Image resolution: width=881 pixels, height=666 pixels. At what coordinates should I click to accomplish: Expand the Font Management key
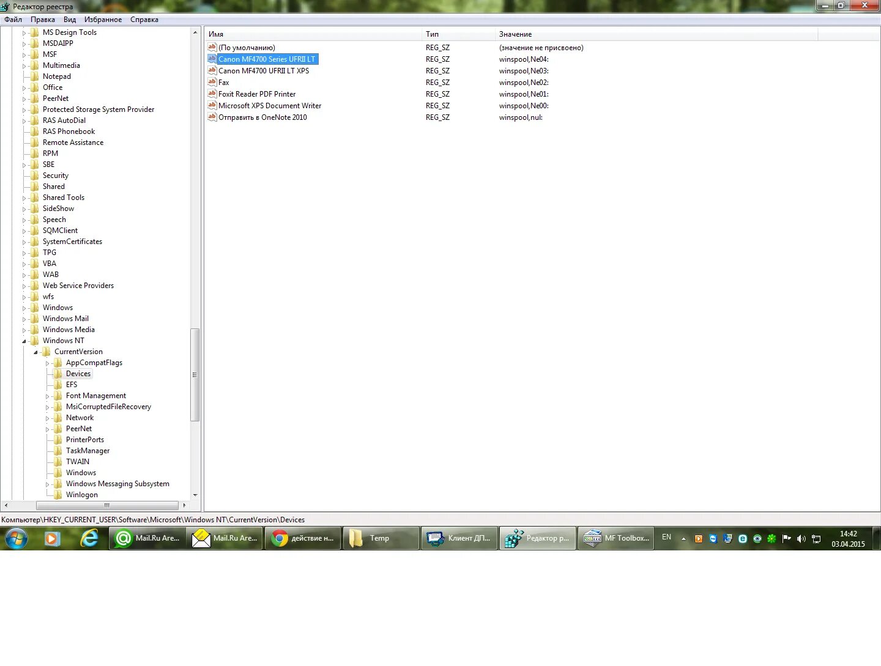[47, 396]
